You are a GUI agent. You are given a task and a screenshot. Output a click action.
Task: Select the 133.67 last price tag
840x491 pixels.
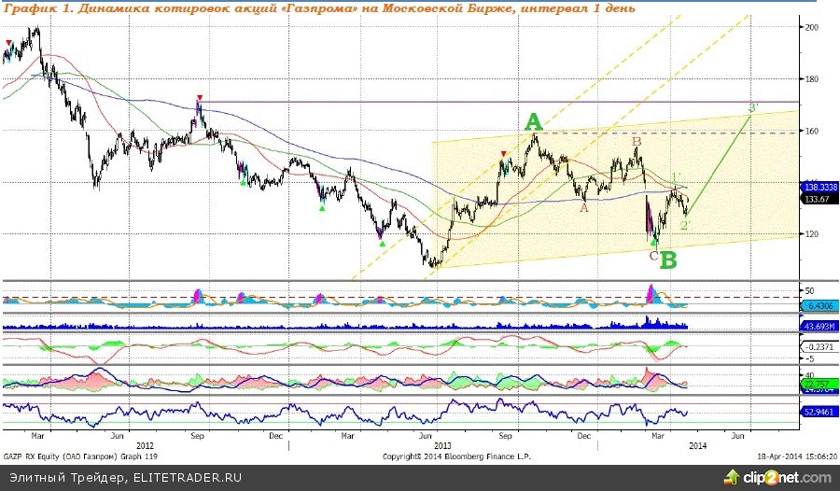pyautogui.click(x=816, y=197)
